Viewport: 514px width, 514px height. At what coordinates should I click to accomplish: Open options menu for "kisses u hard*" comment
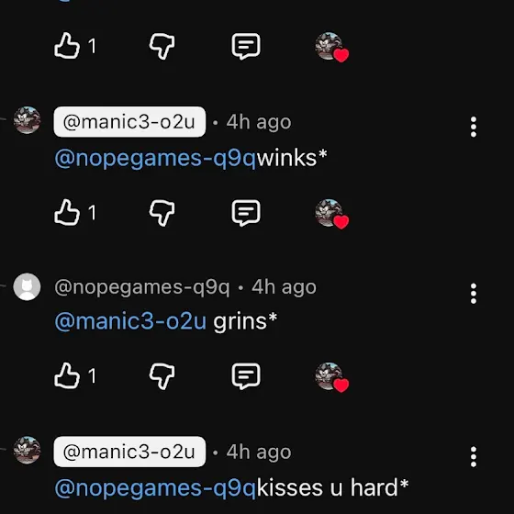click(474, 457)
